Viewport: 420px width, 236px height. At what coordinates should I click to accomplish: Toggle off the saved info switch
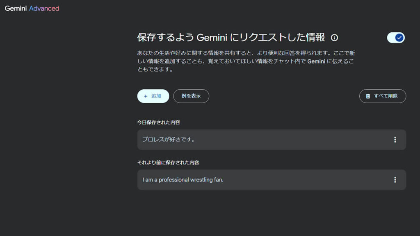pos(396,38)
